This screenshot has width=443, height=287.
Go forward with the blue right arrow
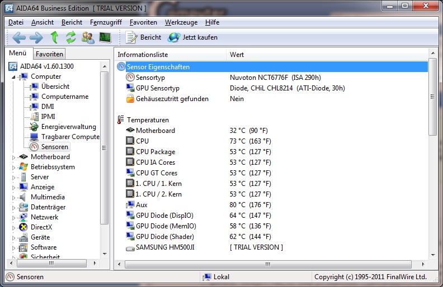coord(36,37)
